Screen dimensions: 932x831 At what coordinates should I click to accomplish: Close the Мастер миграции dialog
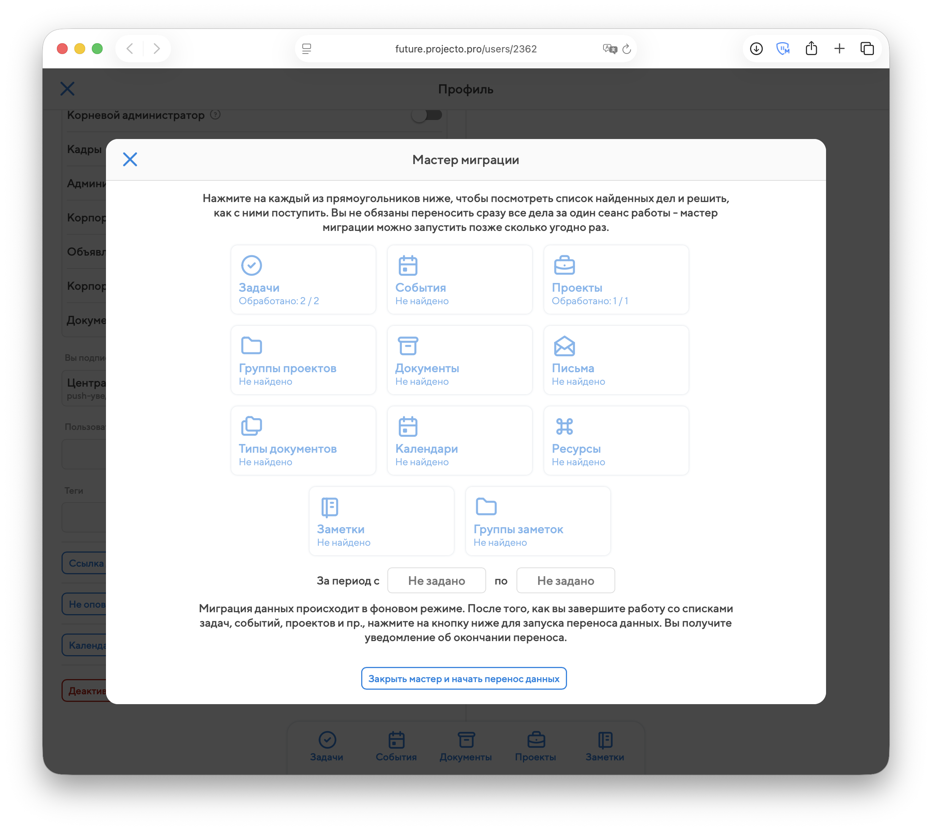tap(130, 160)
